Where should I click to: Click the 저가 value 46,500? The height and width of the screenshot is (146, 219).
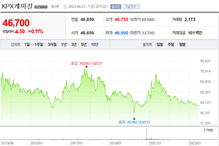tap(121, 33)
